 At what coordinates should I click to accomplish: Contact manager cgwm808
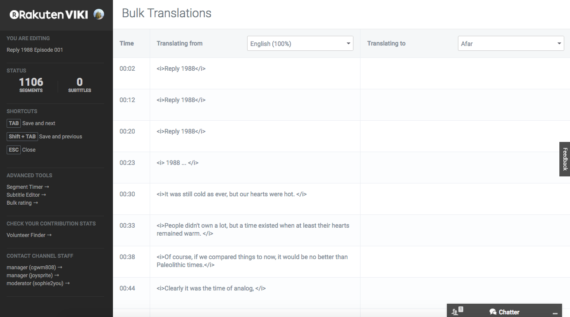(x=34, y=267)
